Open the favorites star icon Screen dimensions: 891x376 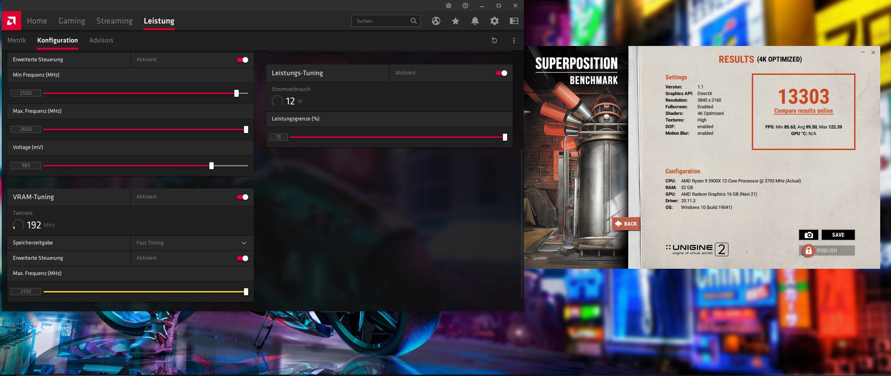click(x=456, y=21)
